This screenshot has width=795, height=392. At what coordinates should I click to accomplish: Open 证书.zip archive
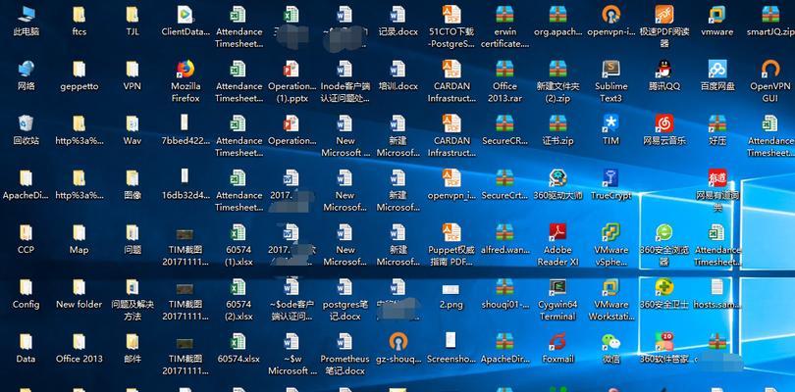pos(557,130)
